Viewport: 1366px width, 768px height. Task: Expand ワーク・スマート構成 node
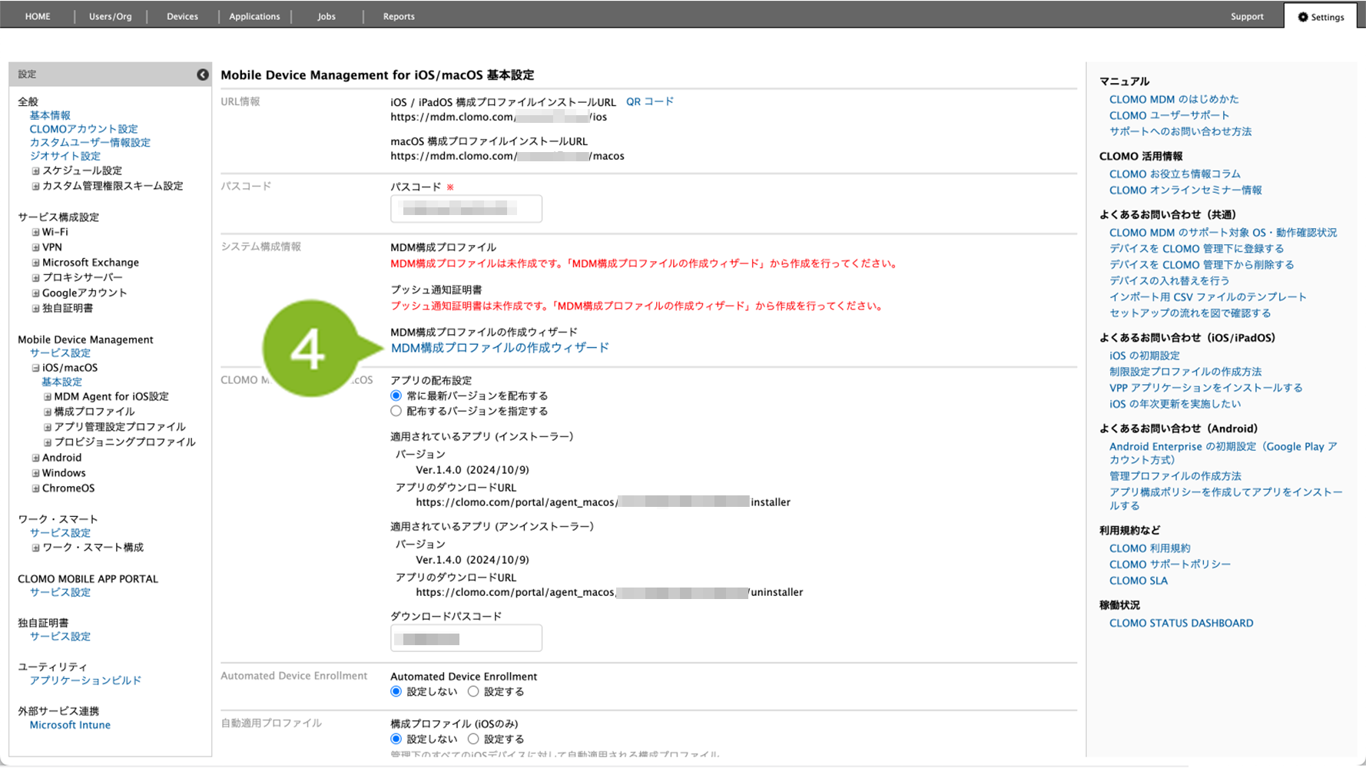pos(35,548)
